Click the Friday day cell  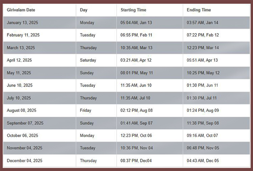(85, 110)
